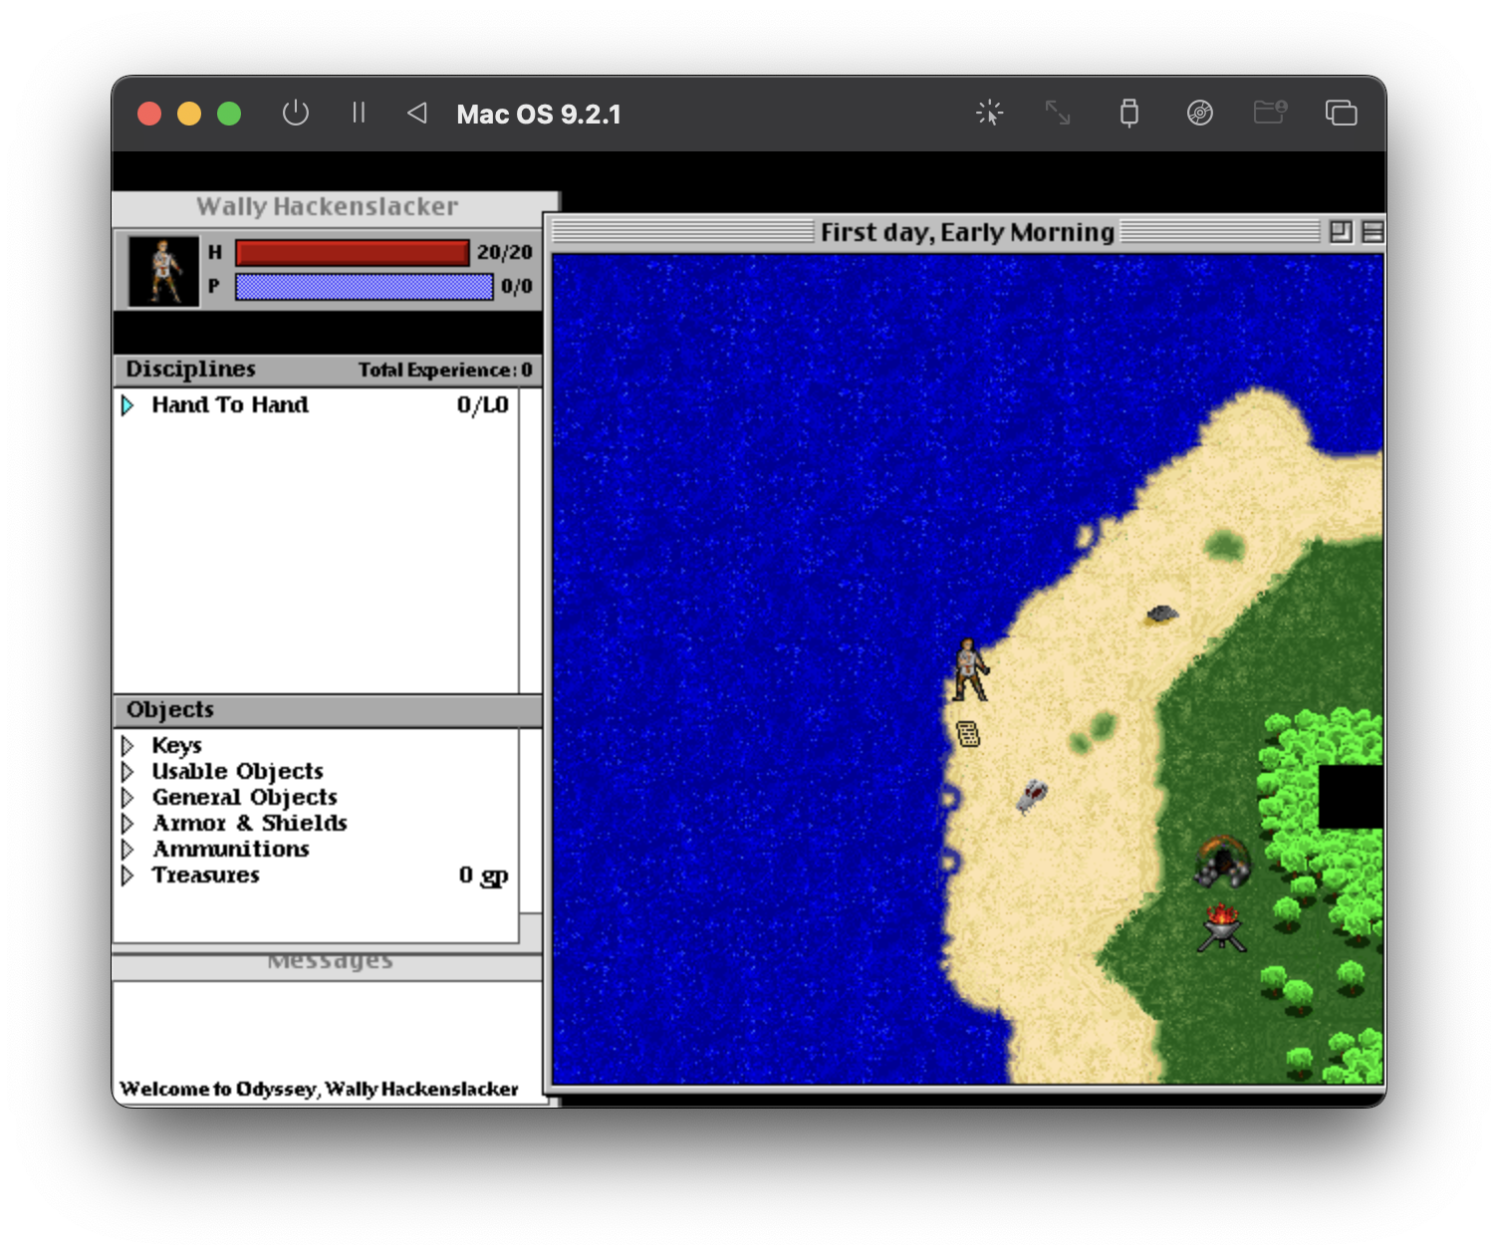Click the USB device icon in the toolbar
1498x1255 pixels.
pyautogui.click(x=1128, y=114)
